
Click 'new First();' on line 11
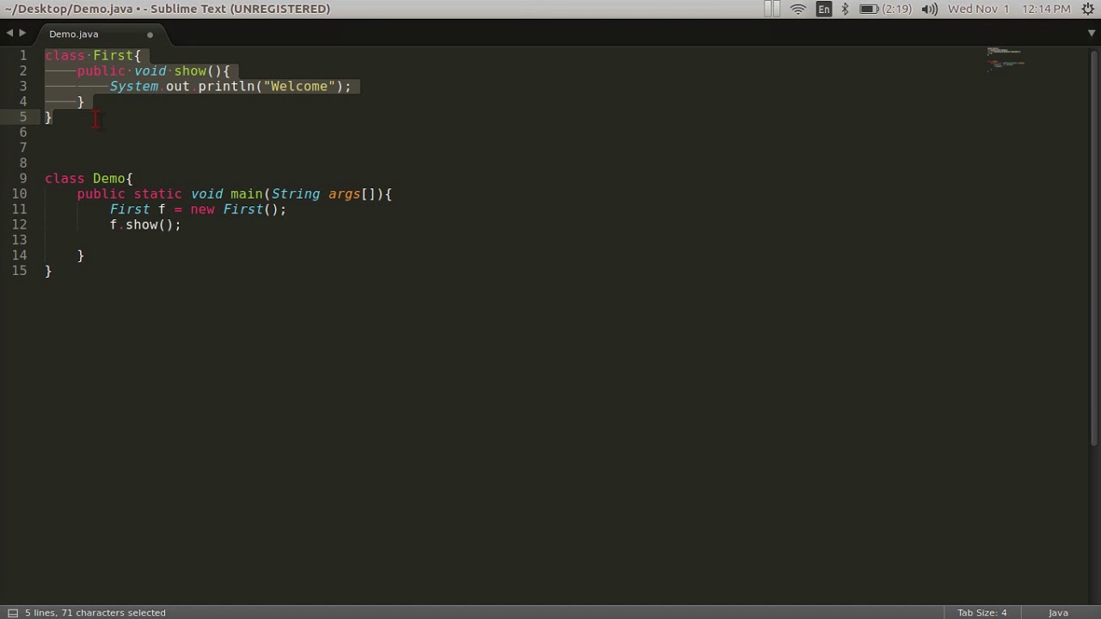tap(238, 209)
